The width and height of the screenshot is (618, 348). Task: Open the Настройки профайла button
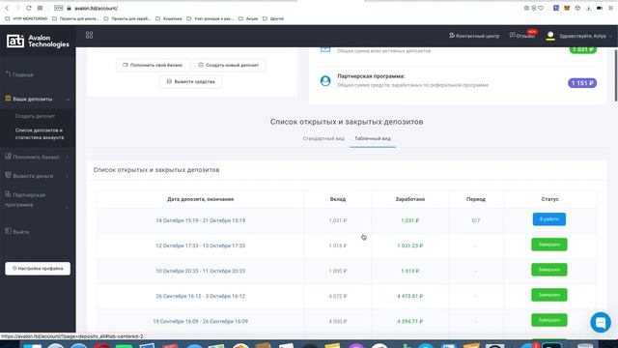[38, 269]
